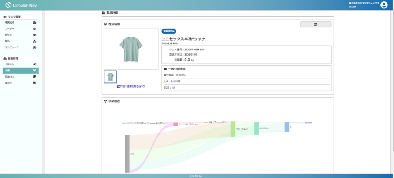Open the user account avatar icon

point(383,5)
